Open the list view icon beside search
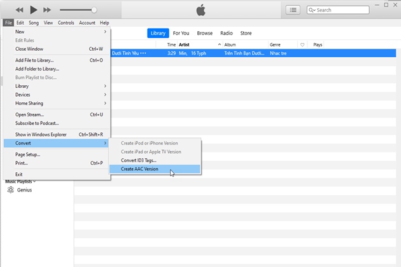The width and height of the screenshot is (401, 267). (x=293, y=10)
